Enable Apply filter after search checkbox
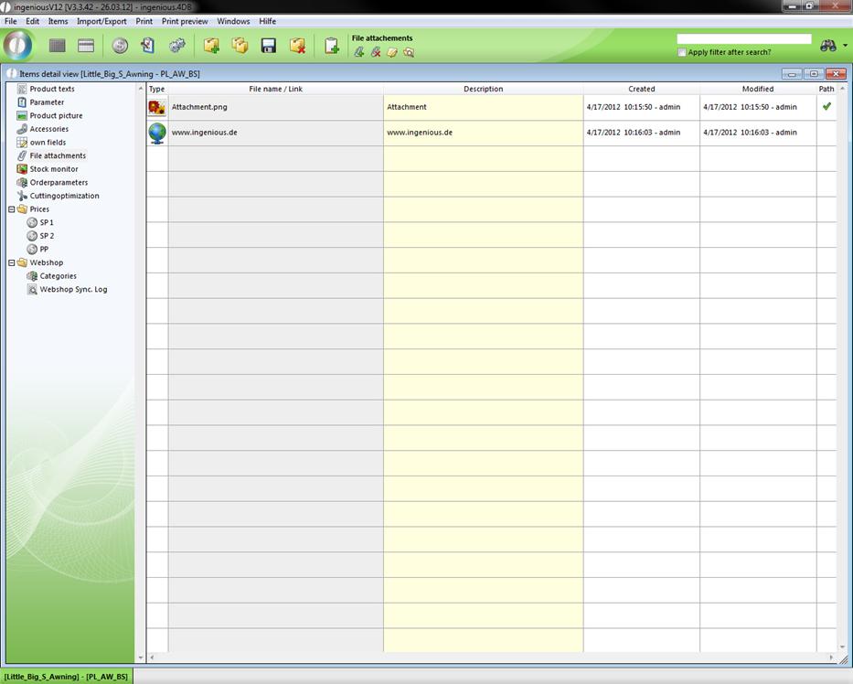Screen dimensions: 853x684 (682, 52)
